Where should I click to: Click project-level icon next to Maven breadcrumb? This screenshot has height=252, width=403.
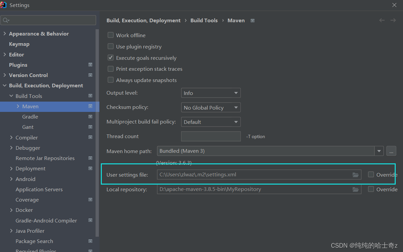point(252,21)
